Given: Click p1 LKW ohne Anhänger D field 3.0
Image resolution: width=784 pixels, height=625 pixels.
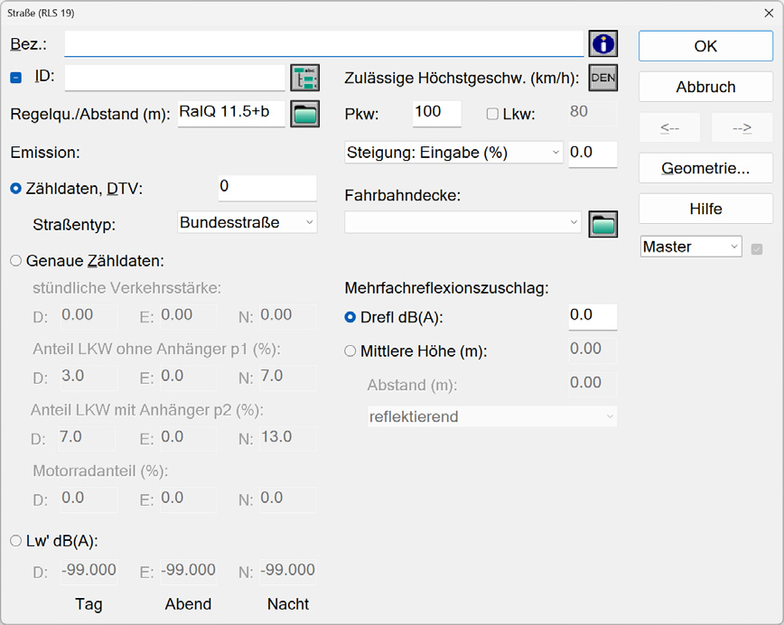Looking at the screenshot, I should coord(89,378).
